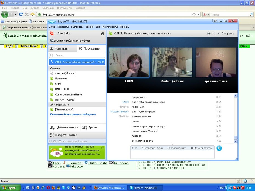Open Firefox home page icon

32,15
